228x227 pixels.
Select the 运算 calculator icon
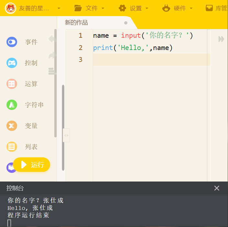click(12, 84)
